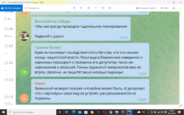This screenshot has height=115, width=184.
Task: Expand 'Bewerken en maken' dropdown
Action: [x=147, y=8]
